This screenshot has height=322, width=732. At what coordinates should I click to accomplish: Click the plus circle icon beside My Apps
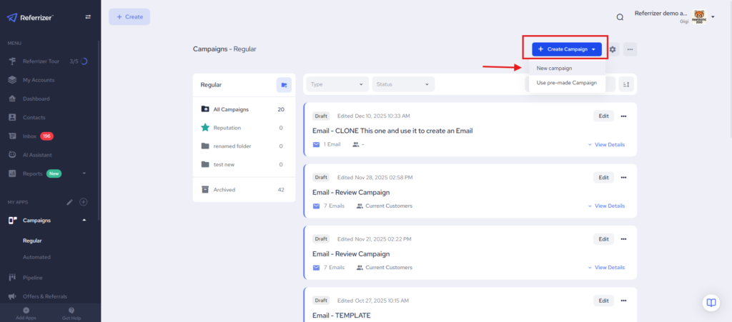(x=83, y=202)
